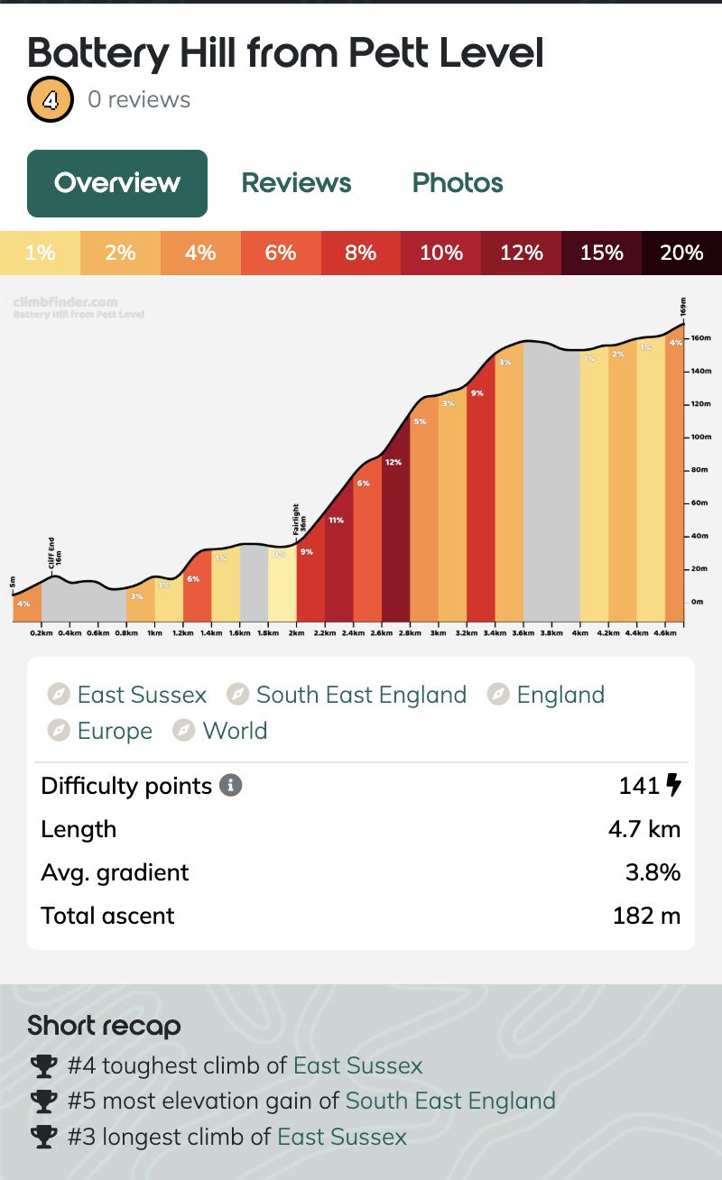
Task: Open the Photos tab
Action: 458,183
